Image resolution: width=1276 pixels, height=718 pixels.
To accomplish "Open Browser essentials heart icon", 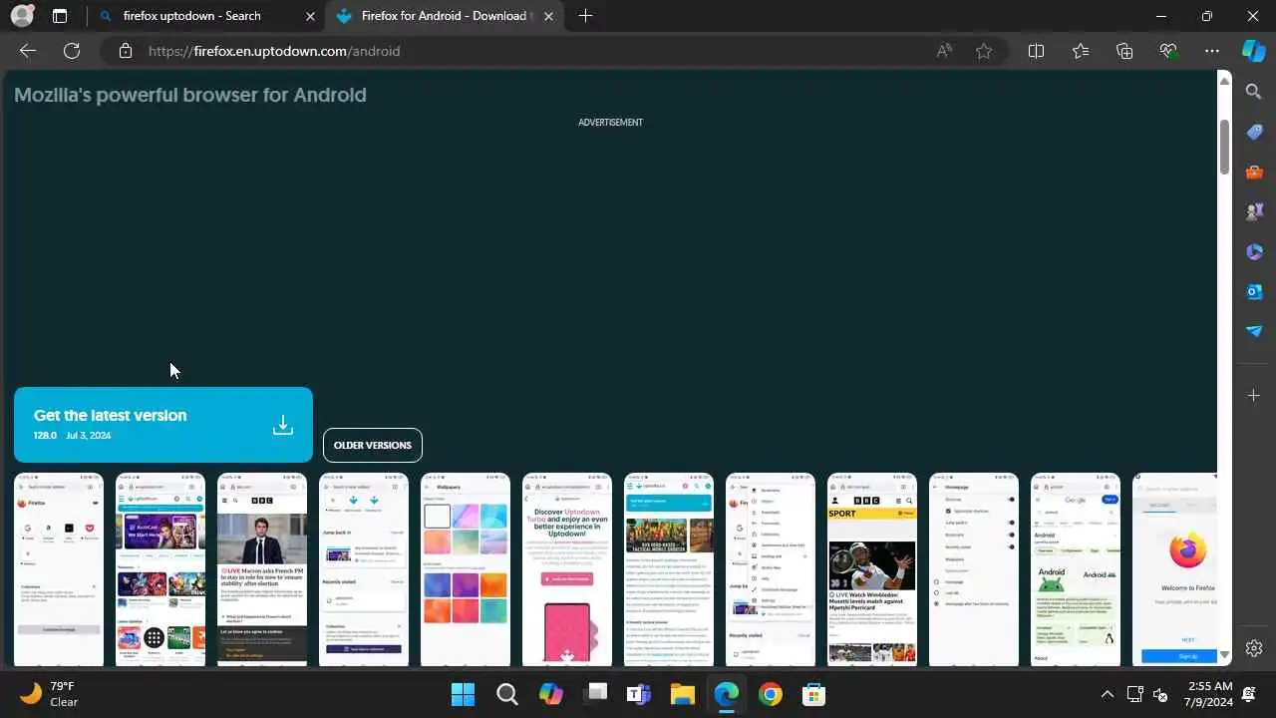I will pos(1168,51).
